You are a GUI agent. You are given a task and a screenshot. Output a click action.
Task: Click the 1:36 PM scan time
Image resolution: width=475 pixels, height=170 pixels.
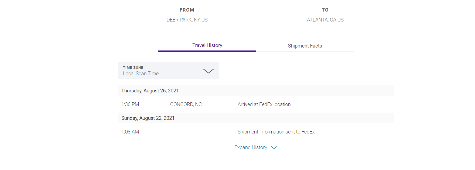point(130,104)
